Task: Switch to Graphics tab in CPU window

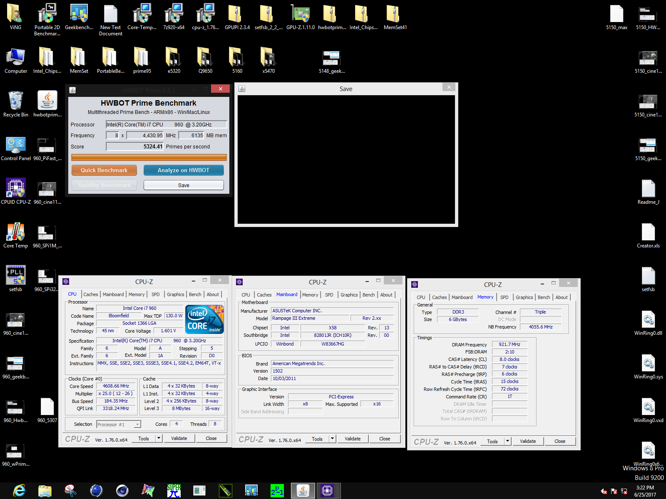Action: [x=175, y=294]
